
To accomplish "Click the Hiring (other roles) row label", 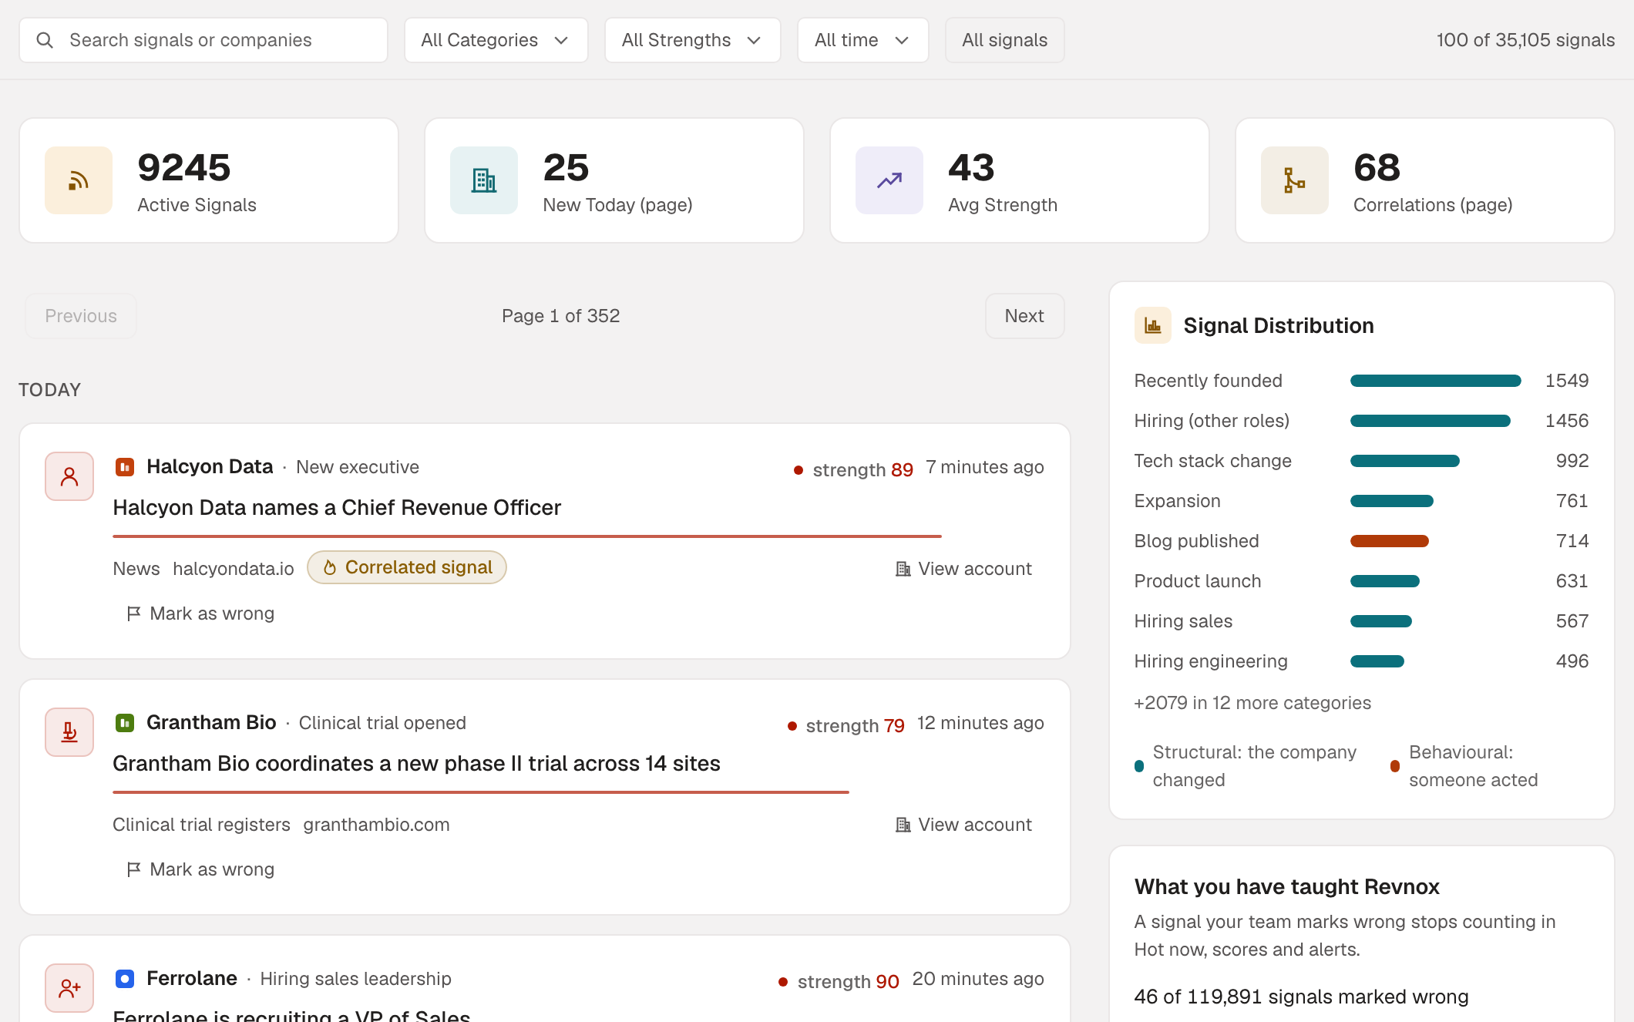I will [1212, 421].
